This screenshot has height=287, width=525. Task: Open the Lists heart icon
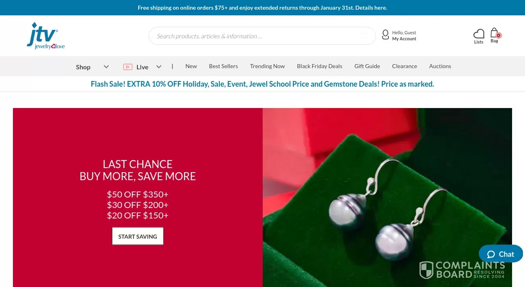[x=479, y=34]
